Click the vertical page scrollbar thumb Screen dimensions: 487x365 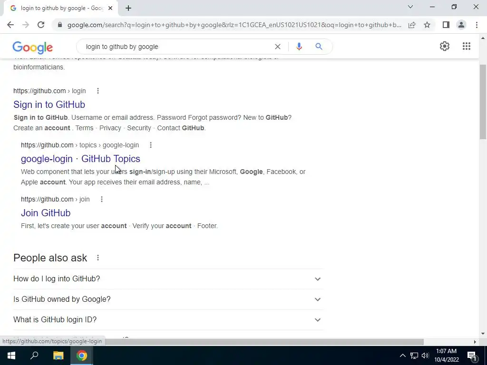click(x=483, y=102)
